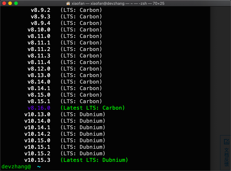Click the document feedback icon at right edge

tap(227, 142)
